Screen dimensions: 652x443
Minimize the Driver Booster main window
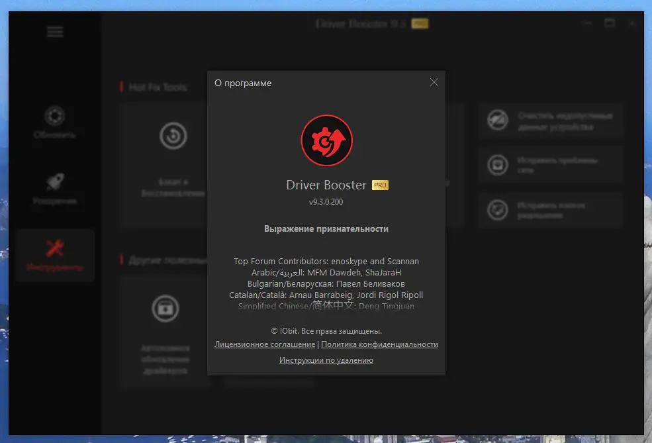click(587, 23)
